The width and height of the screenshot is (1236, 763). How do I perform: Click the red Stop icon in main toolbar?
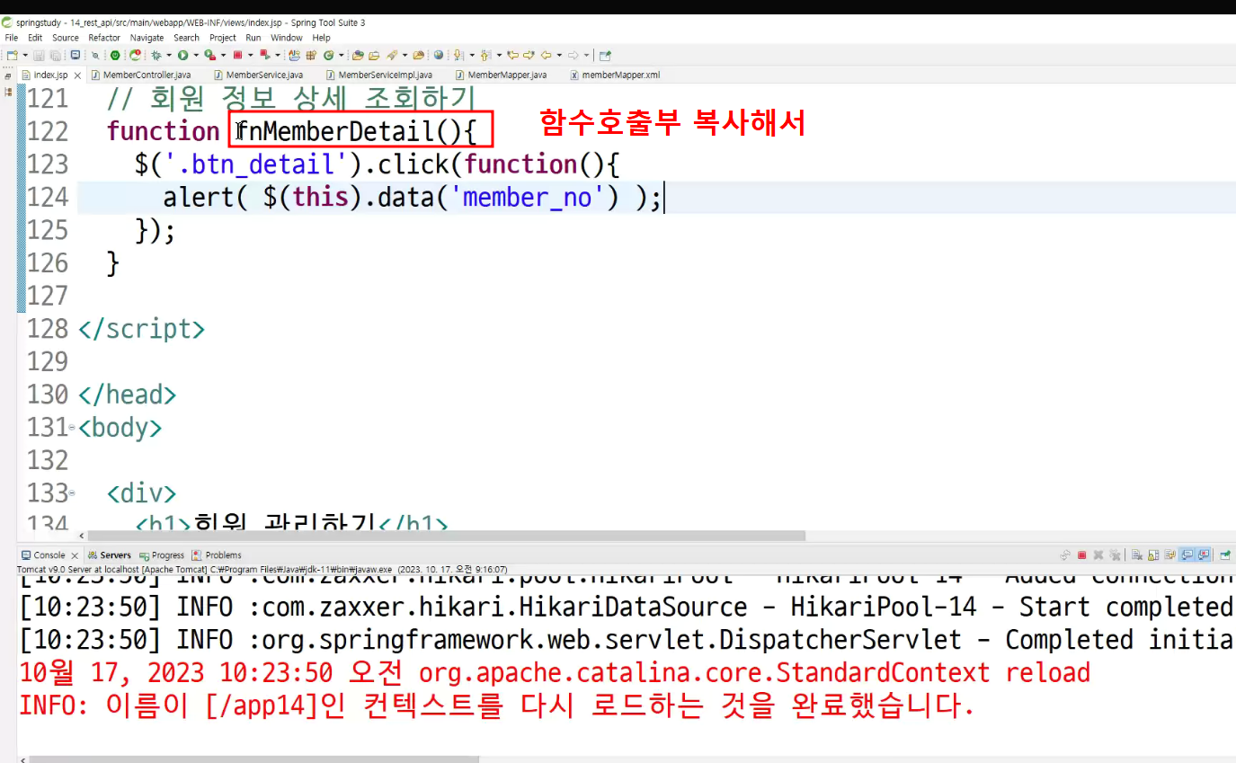pos(236,55)
